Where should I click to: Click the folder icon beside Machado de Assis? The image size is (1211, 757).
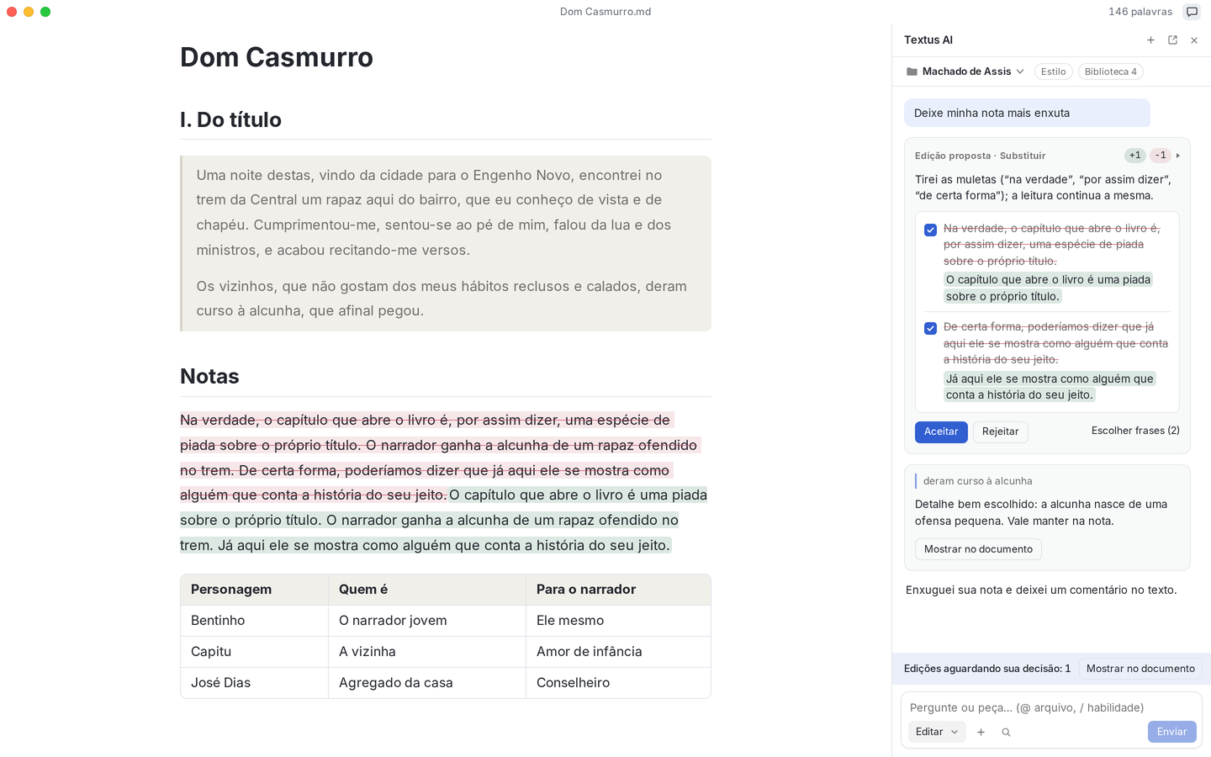(912, 71)
